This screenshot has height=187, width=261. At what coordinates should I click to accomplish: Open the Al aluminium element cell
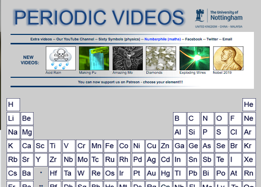(180, 133)
